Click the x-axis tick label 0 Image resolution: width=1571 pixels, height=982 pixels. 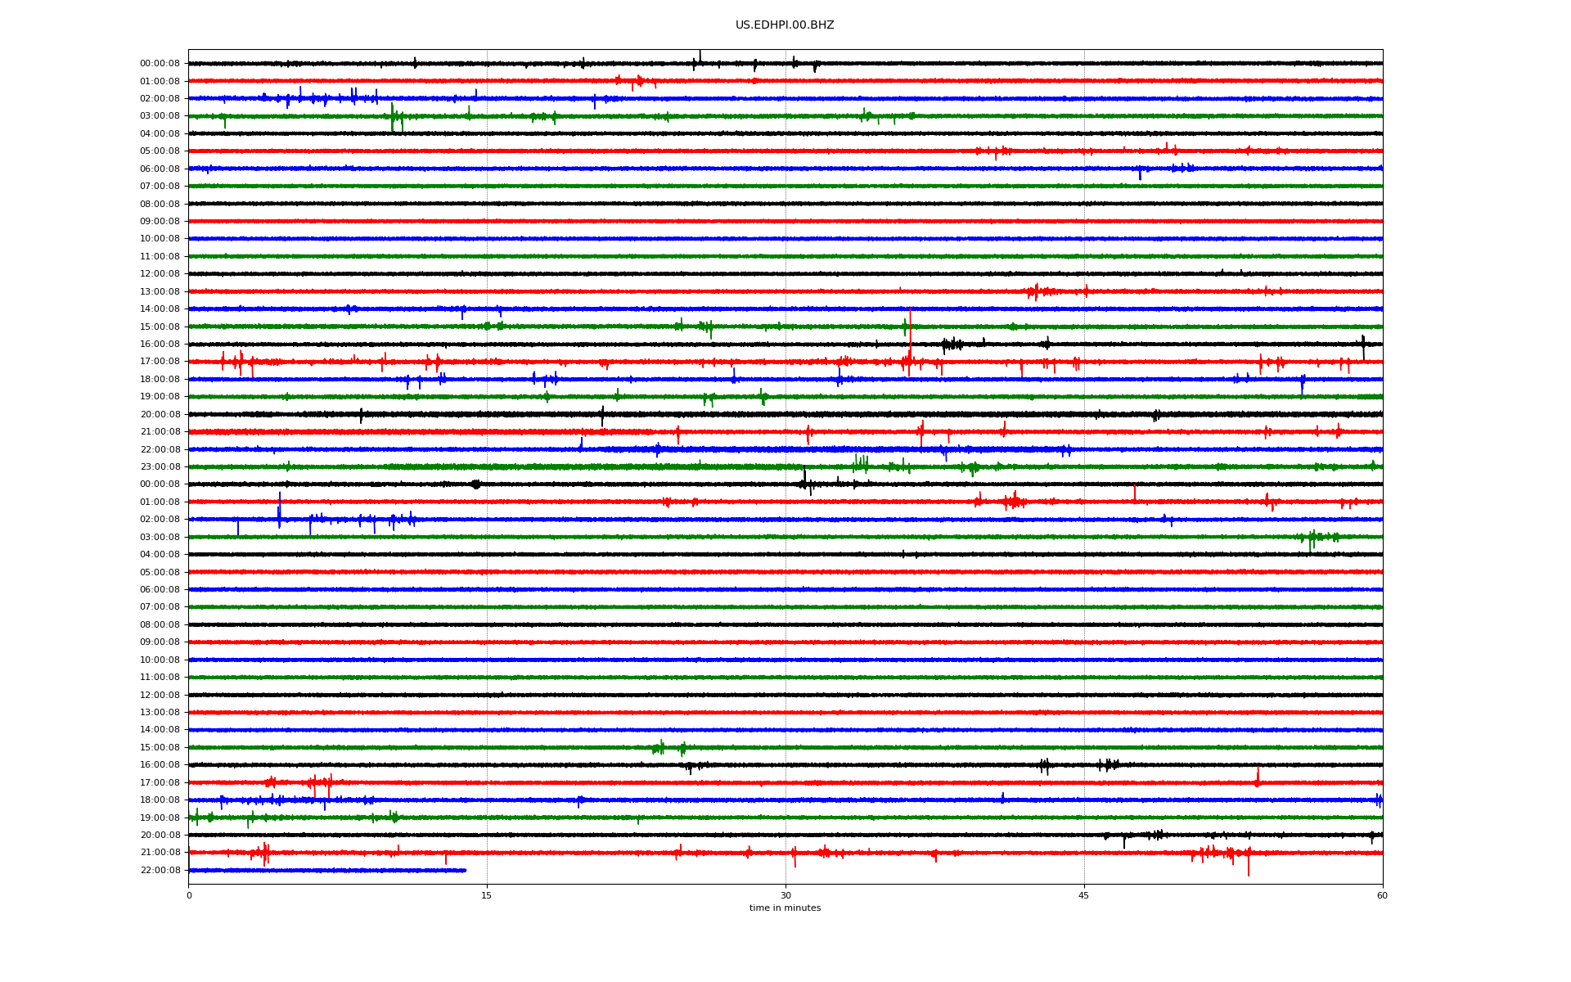189,895
